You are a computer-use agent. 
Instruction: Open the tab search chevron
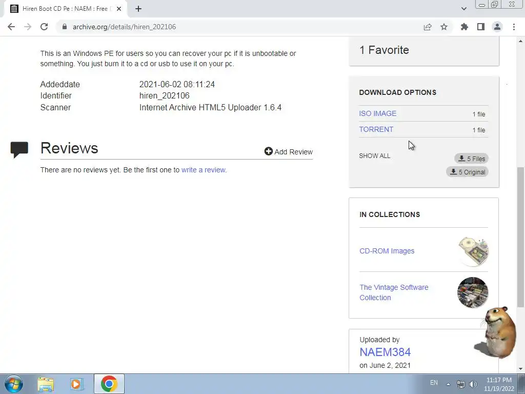click(x=463, y=9)
